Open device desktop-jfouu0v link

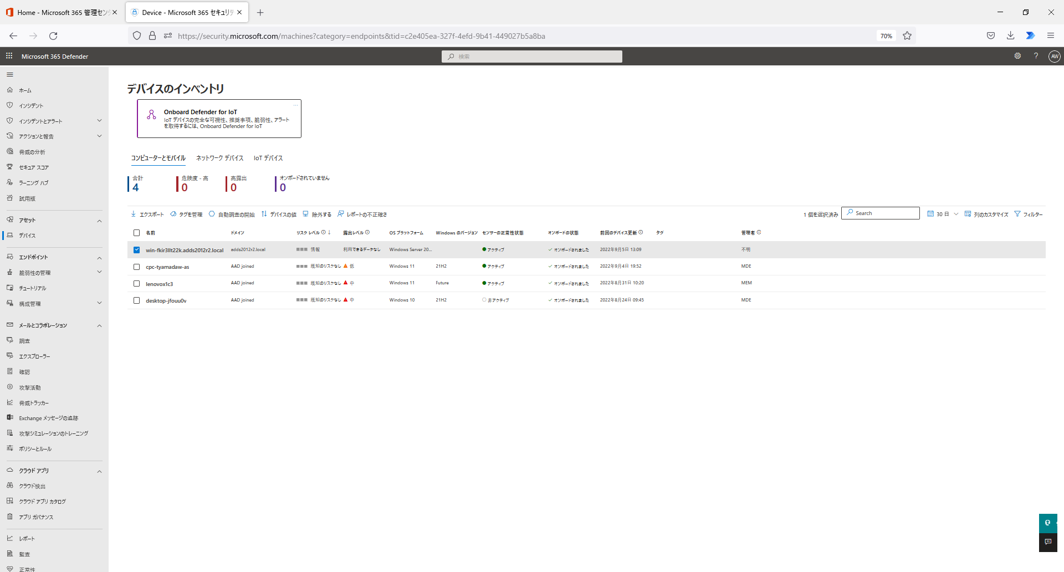coord(166,300)
